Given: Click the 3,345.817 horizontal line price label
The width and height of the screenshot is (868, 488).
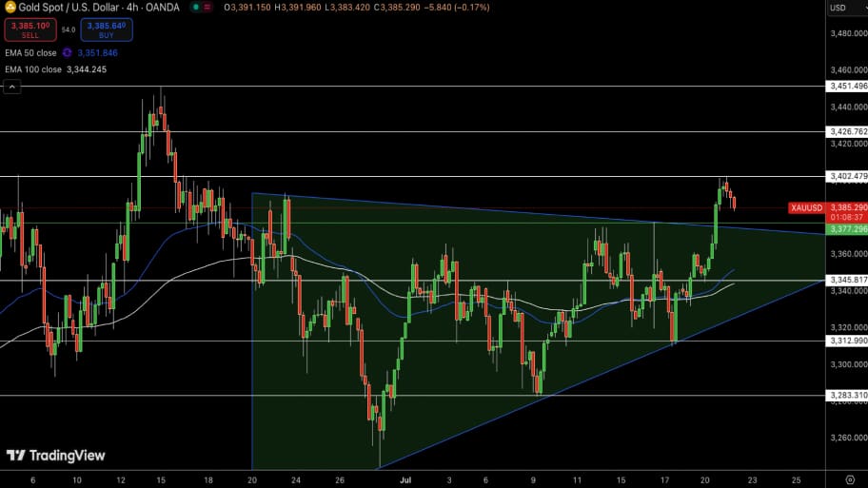Looking at the screenshot, I should (x=847, y=280).
